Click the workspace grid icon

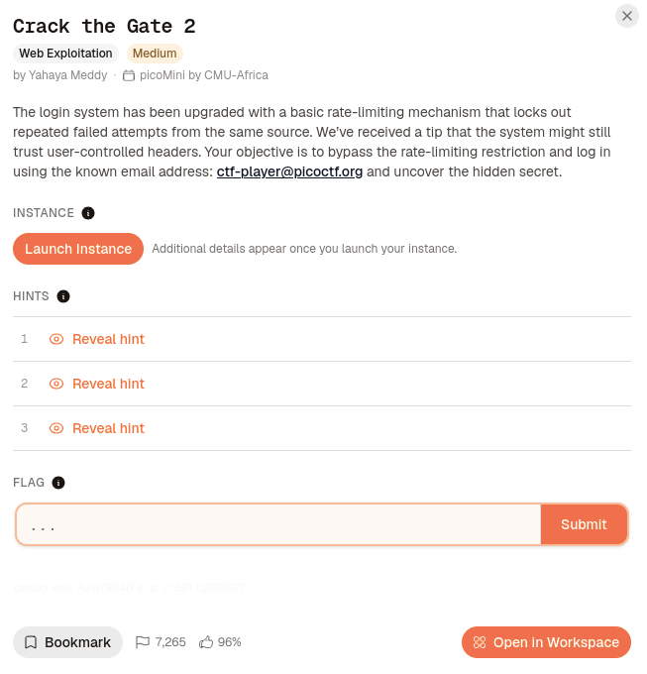480,642
